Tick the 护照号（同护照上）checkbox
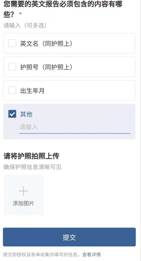Screen dimensions: 141x261 (x=12, y=67)
